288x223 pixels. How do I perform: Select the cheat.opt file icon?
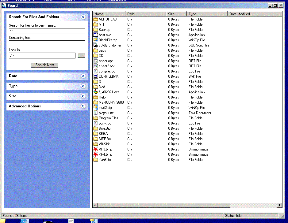click(96, 61)
